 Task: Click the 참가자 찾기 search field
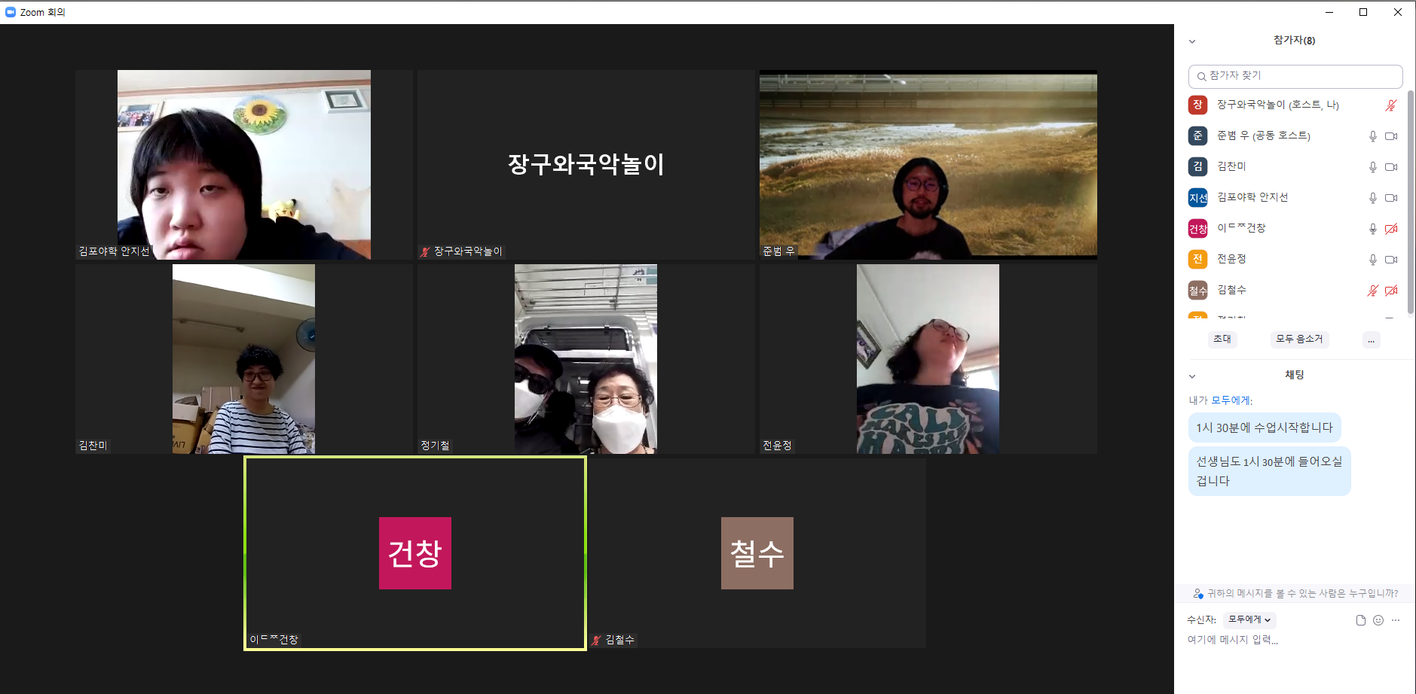[x=1295, y=76]
